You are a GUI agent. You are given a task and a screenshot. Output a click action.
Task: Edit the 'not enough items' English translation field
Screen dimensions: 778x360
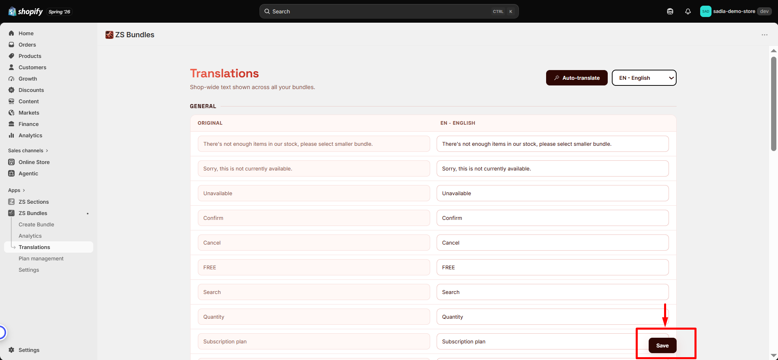[553, 144]
